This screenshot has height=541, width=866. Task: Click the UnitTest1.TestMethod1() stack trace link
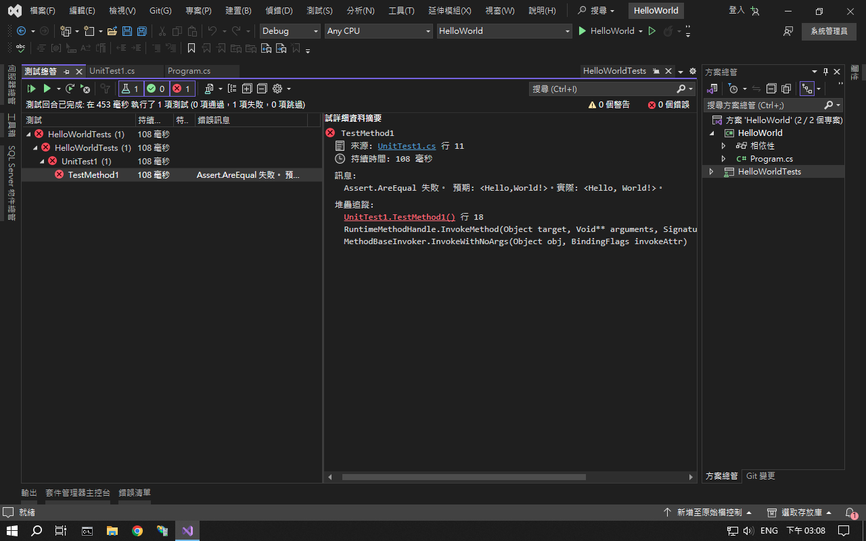coord(399,217)
